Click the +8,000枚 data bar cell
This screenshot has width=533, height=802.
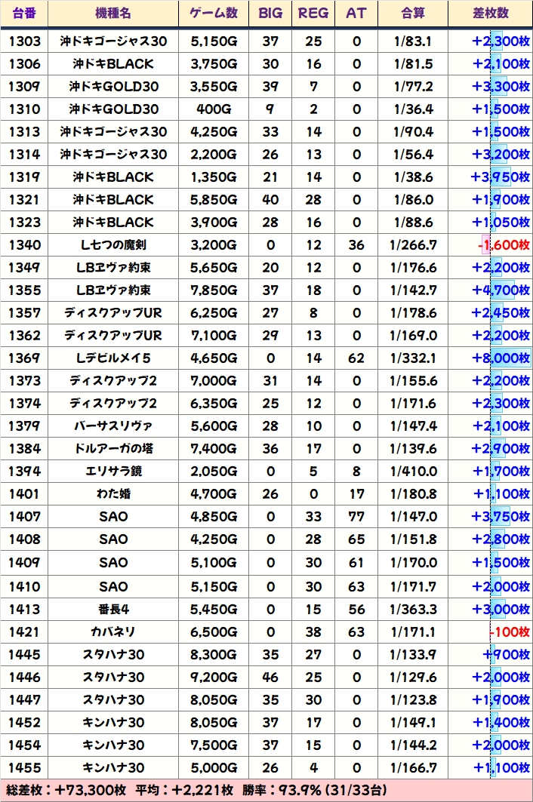click(x=501, y=358)
